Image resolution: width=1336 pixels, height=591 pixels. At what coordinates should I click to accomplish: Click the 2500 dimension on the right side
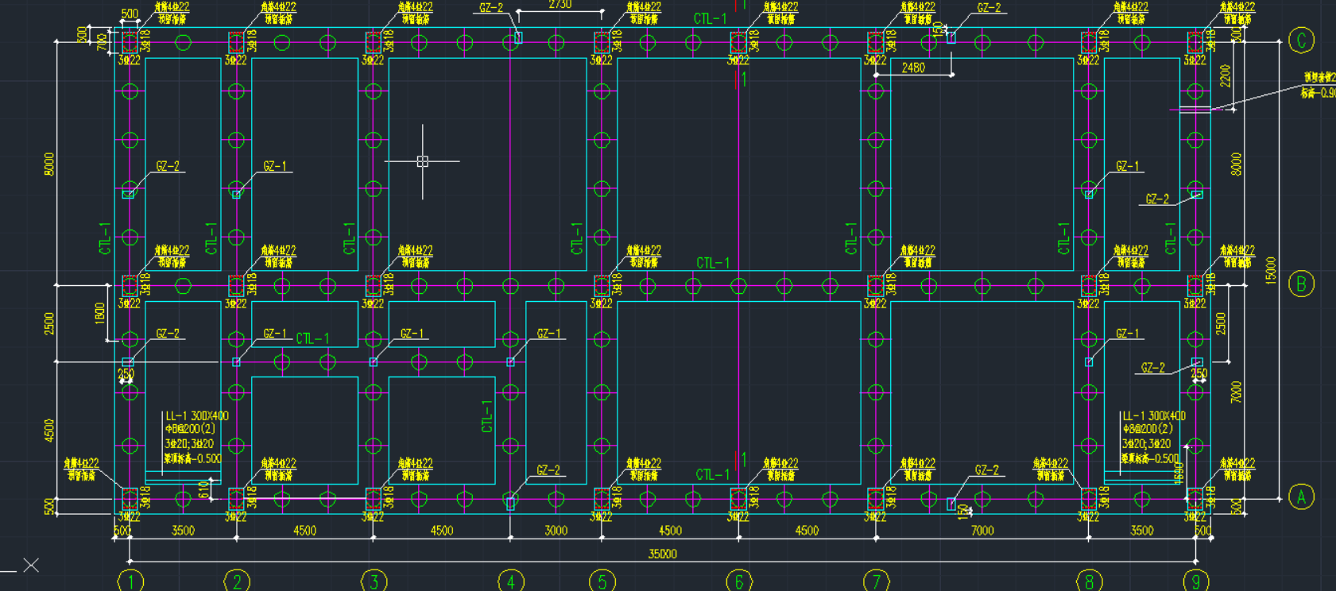1221,324
